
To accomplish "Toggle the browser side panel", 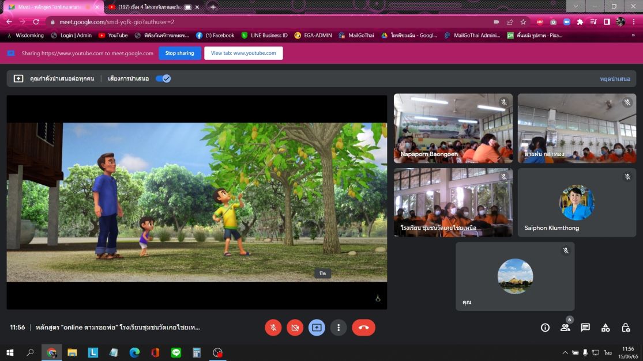I will pyautogui.click(x=607, y=22).
